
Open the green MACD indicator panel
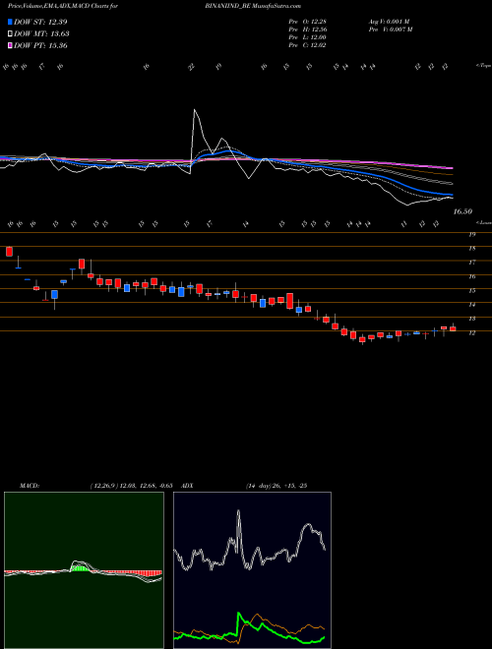84,570
